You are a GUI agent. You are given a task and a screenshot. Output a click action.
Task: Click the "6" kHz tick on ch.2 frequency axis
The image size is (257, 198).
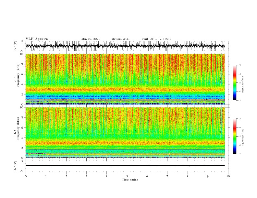[x=23, y=128]
